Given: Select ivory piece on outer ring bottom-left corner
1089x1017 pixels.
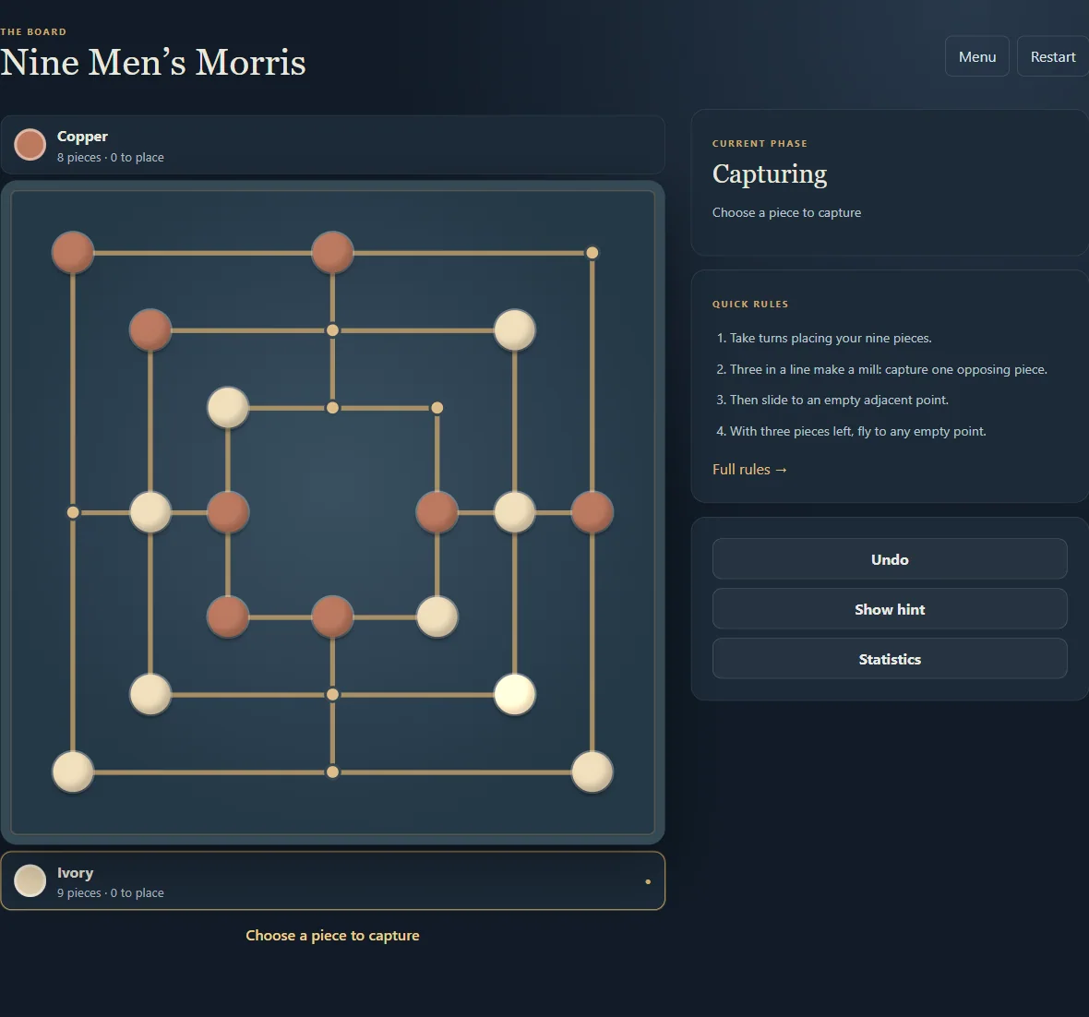Looking at the screenshot, I should click(73, 772).
